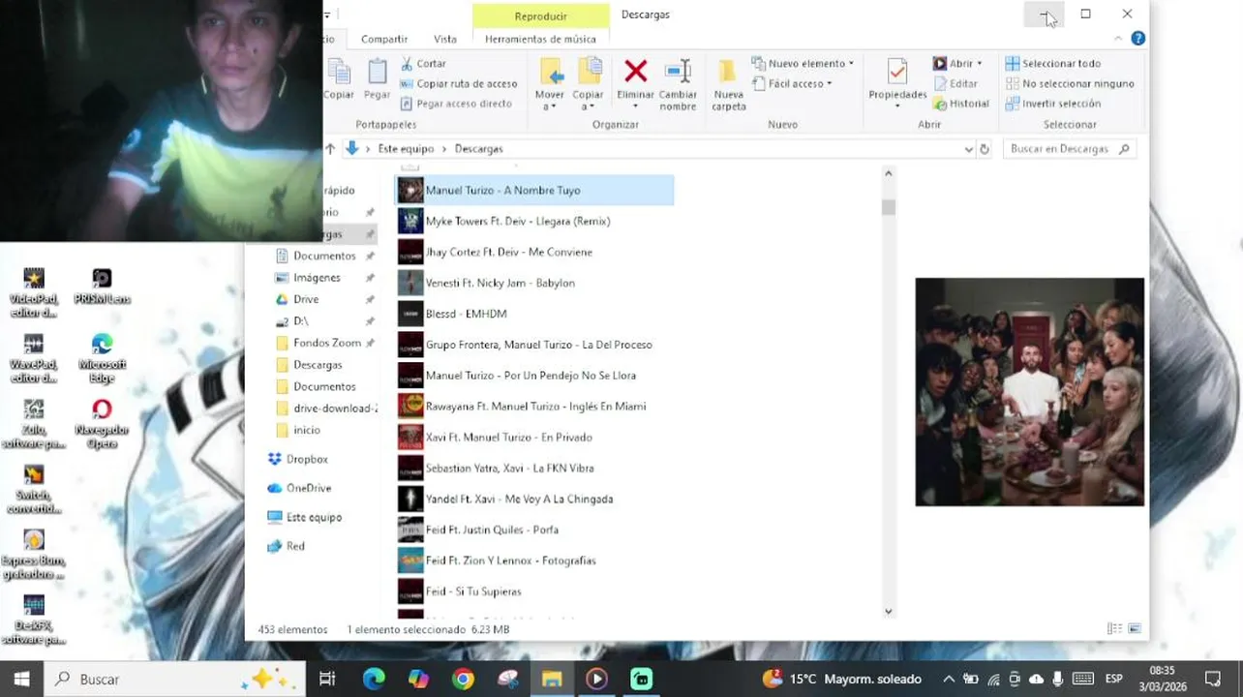Click the album art preview image
The image size is (1243, 697).
click(1030, 392)
